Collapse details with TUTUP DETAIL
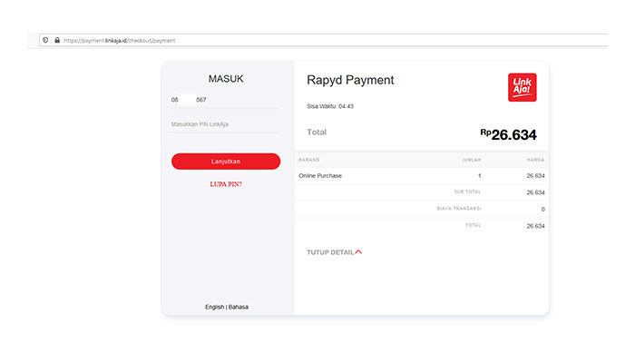This screenshot has height=363, width=635. [x=334, y=252]
